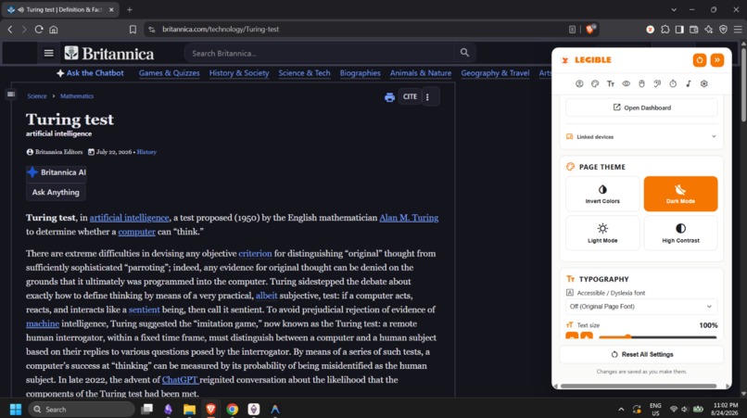Viewport: 747px width, 418px height.
Task: Click the Text size slider track
Action: (657, 337)
